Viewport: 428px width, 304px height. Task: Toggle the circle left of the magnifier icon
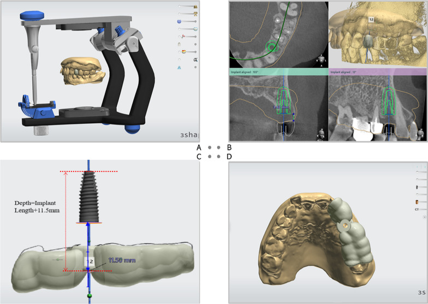click(180, 59)
